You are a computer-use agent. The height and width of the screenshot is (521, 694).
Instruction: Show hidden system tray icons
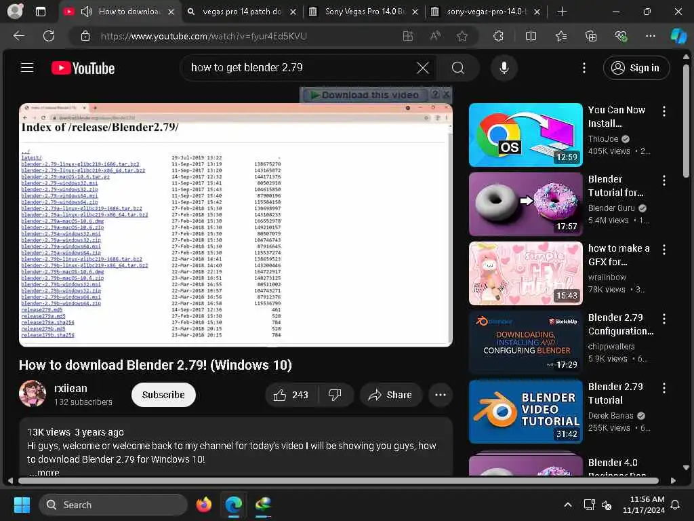(x=567, y=505)
